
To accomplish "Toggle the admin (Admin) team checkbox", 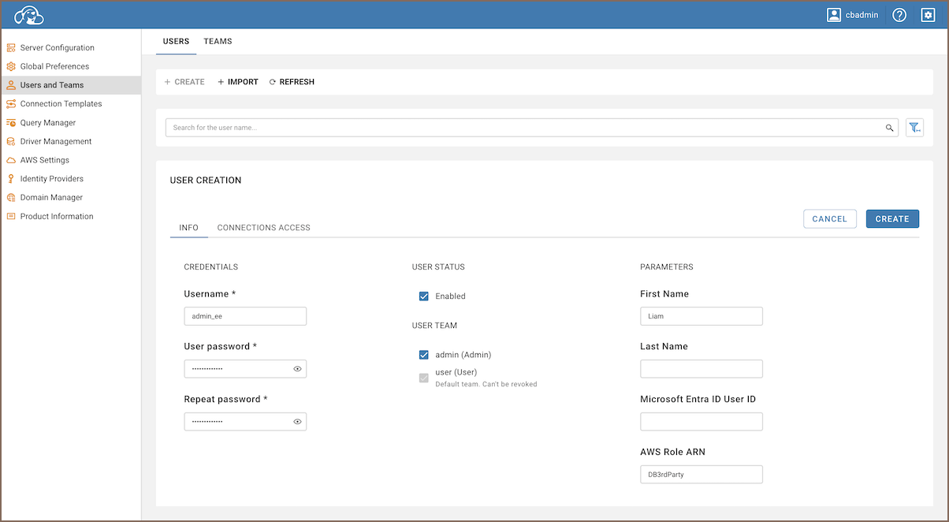I will [x=424, y=355].
